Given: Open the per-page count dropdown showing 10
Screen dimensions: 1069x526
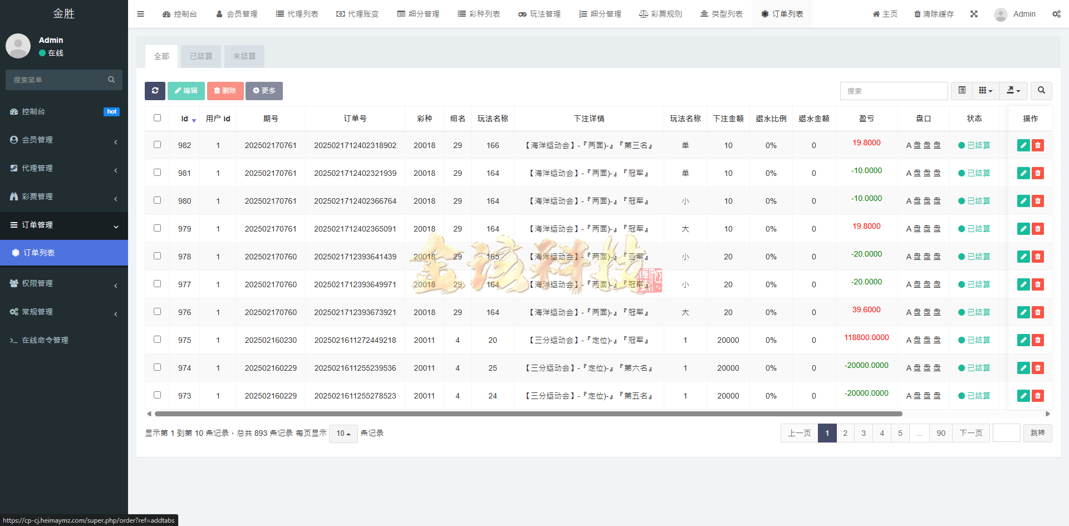Looking at the screenshot, I should click(343, 433).
